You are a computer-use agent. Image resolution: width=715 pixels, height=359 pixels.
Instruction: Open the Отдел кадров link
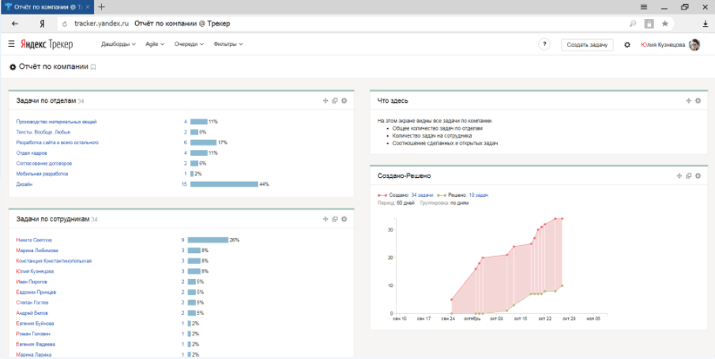(32, 153)
